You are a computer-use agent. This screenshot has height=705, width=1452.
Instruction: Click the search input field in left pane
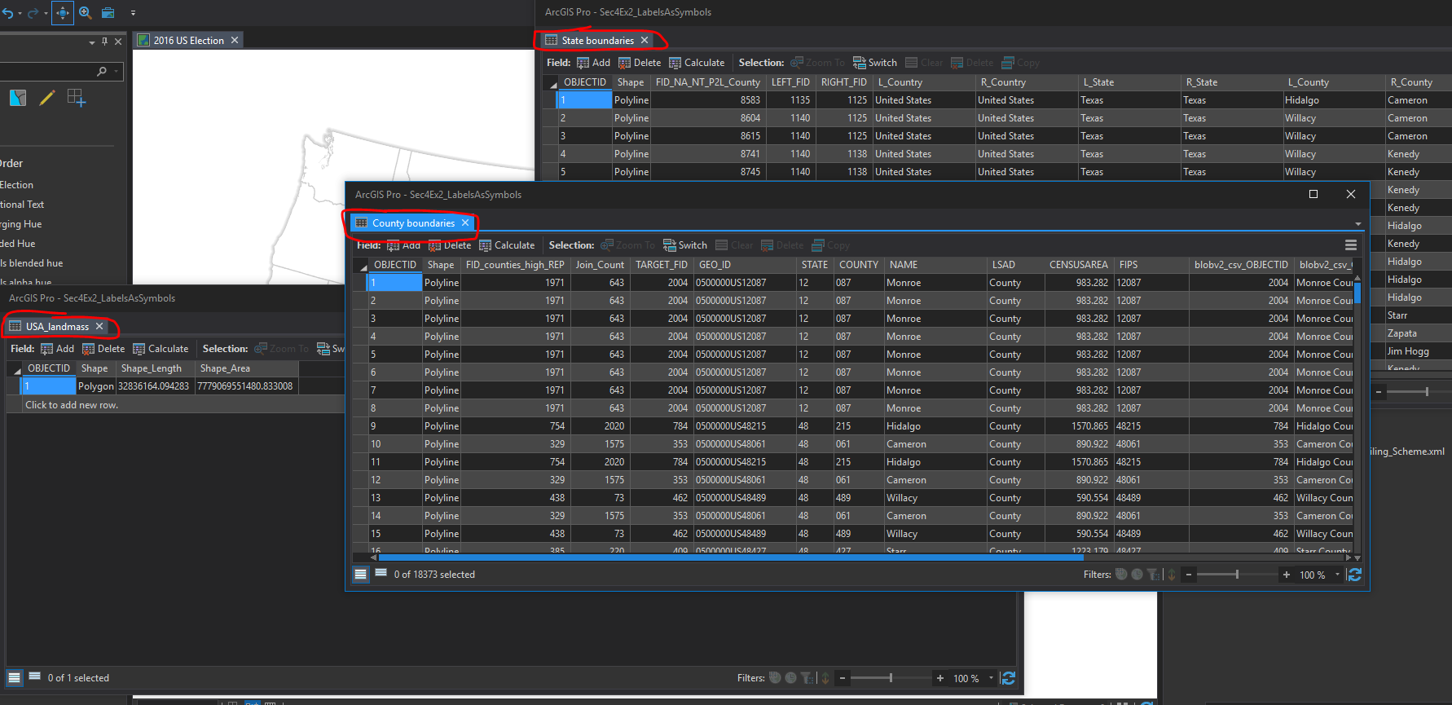coord(49,72)
